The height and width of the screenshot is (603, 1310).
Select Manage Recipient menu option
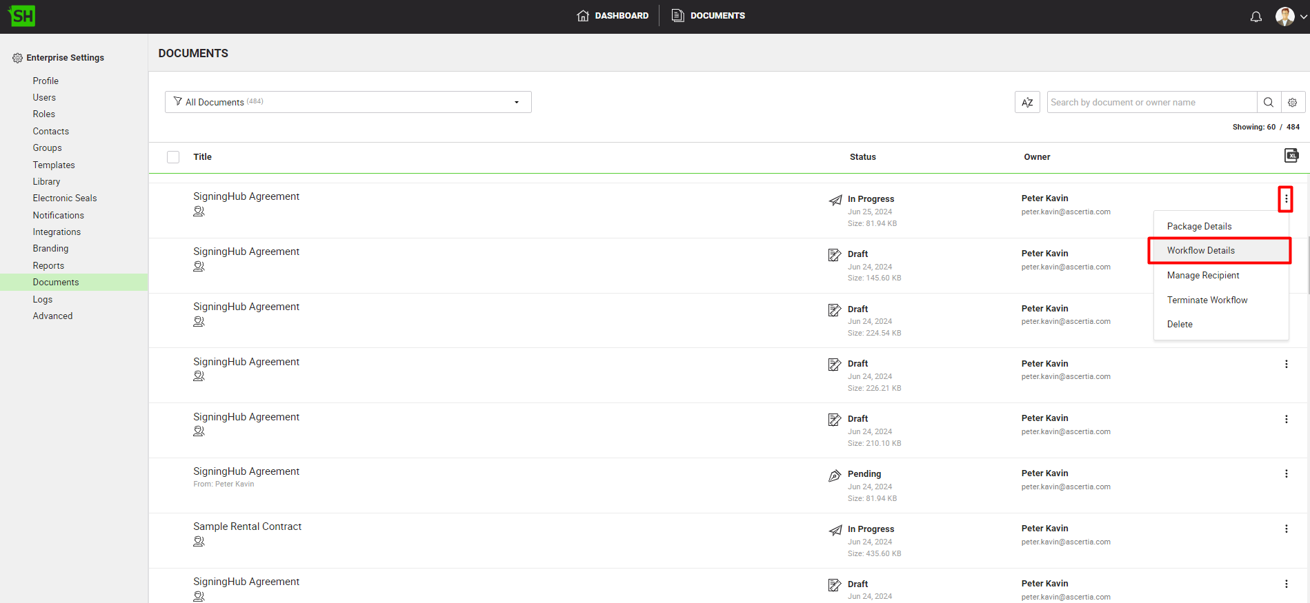[1202, 275]
